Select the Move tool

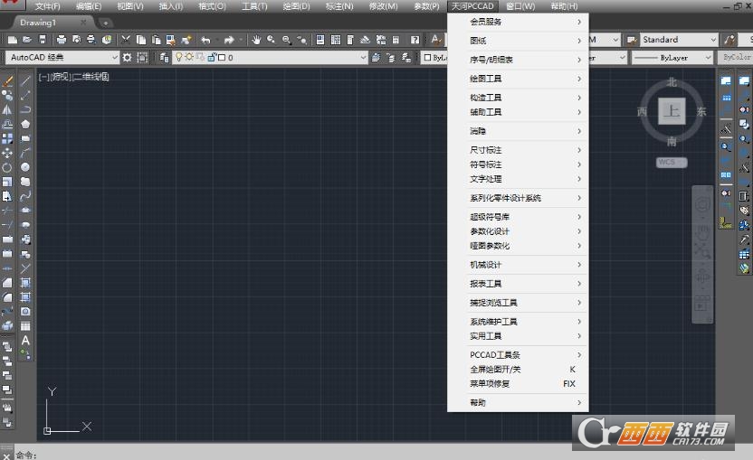coord(7,153)
